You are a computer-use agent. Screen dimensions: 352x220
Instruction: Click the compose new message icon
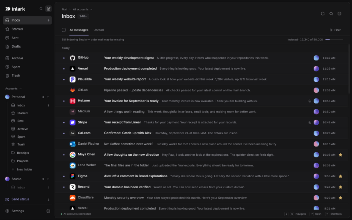pos(48,9)
